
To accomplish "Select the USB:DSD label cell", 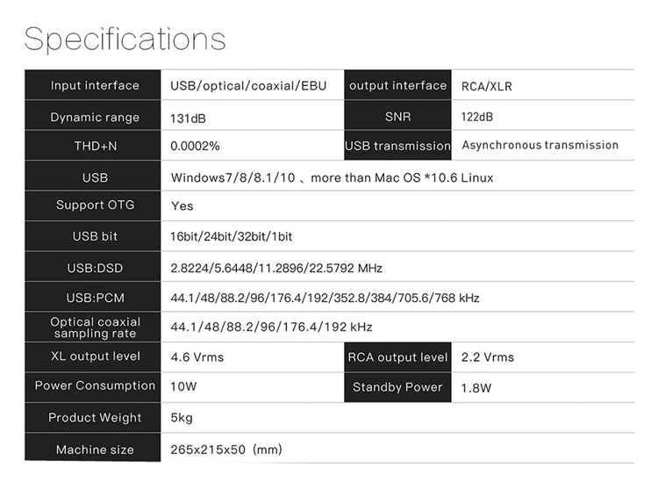I will 94,268.
